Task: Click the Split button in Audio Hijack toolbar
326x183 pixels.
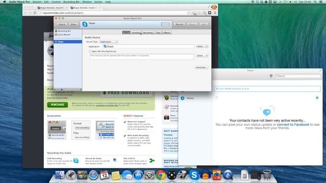Action: coord(204,24)
